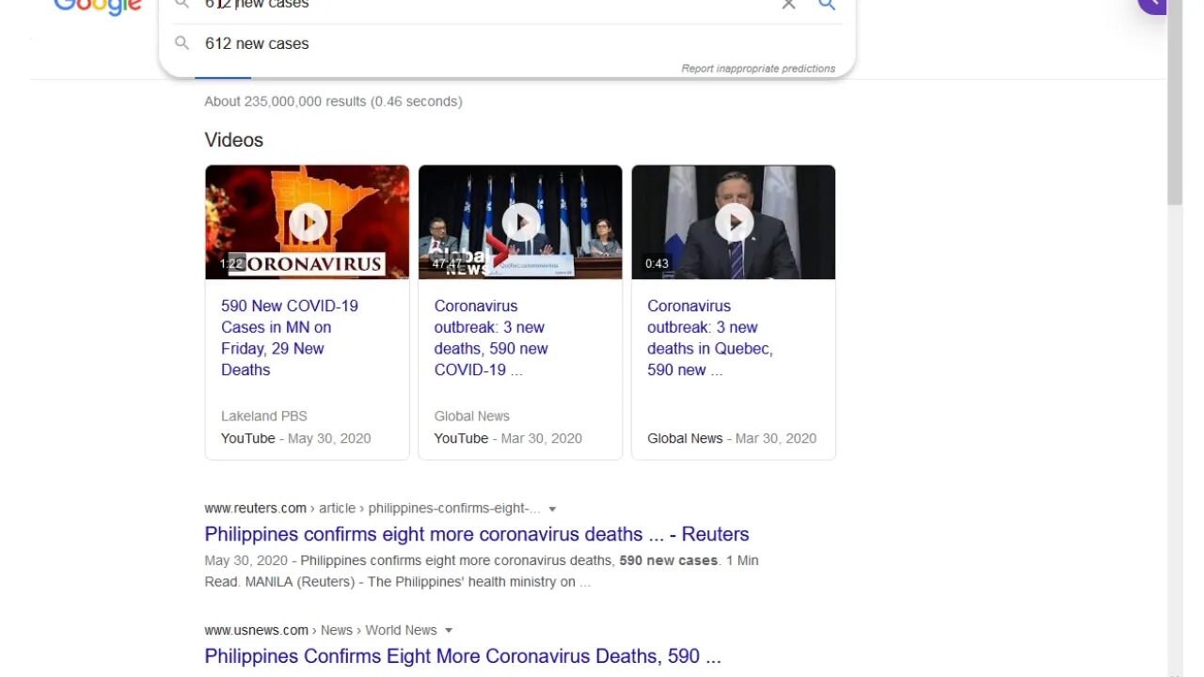
Task: Click the www.reuters.com breadcrumb URL
Action: click(372, 509)
